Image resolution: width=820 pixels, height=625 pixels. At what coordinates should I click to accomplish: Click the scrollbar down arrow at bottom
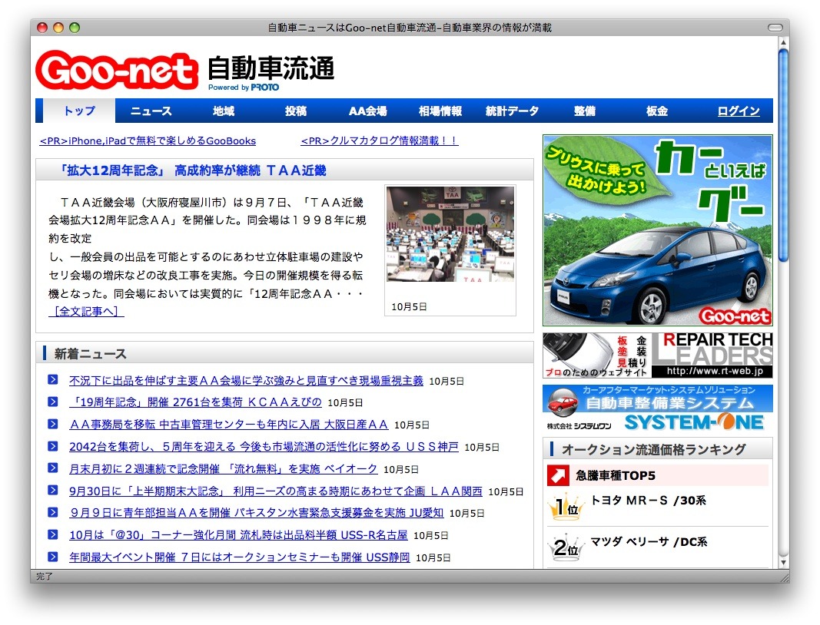coord(783,562)
